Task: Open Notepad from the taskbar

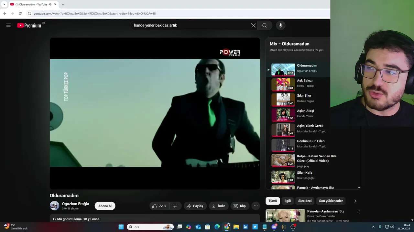Action: (265, 227)
